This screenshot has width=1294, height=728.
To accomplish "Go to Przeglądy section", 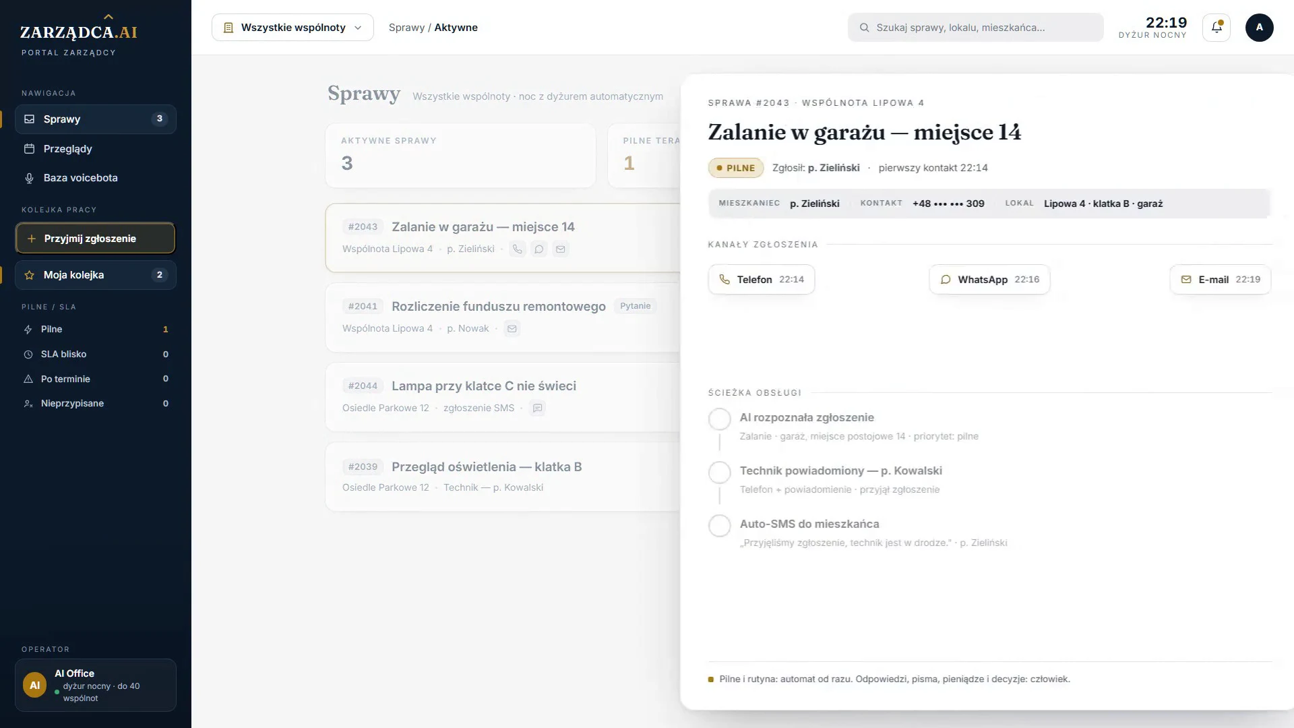I will 96,149.
